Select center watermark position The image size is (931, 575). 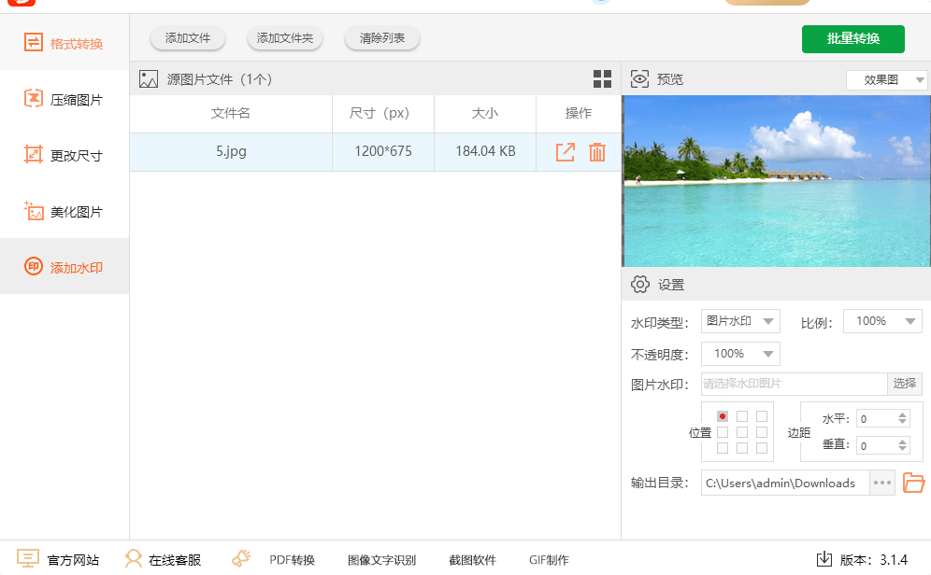(742, 432)
